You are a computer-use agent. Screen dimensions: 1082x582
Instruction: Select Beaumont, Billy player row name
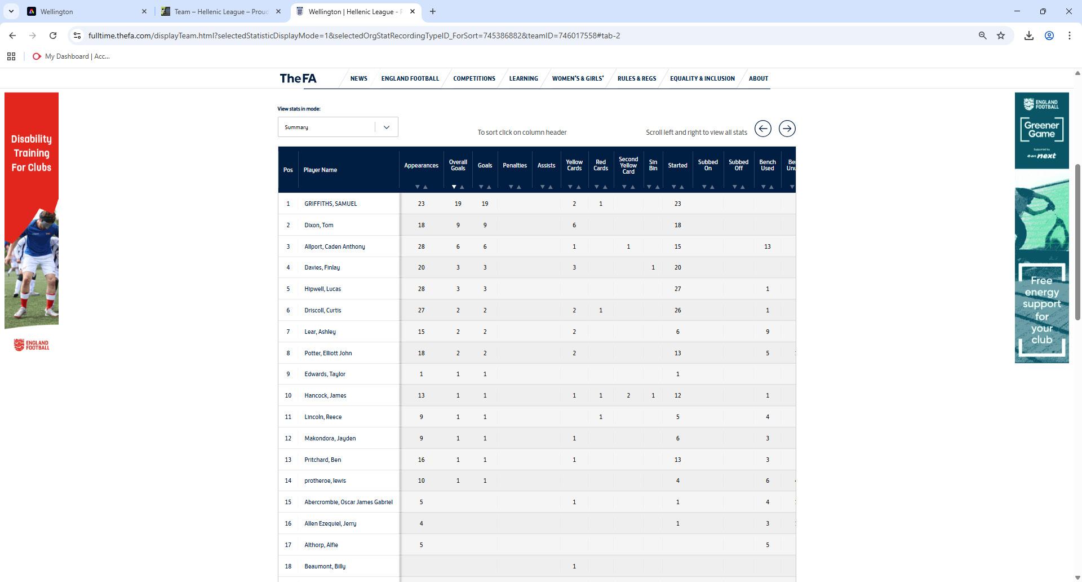coord(325,566)
